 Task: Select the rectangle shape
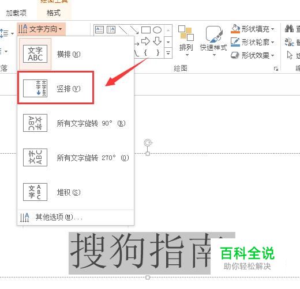(x=146, y=30)
